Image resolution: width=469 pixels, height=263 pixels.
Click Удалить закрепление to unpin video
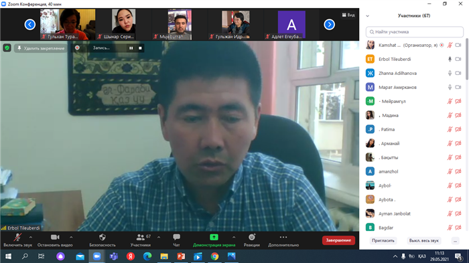(41, 48)
